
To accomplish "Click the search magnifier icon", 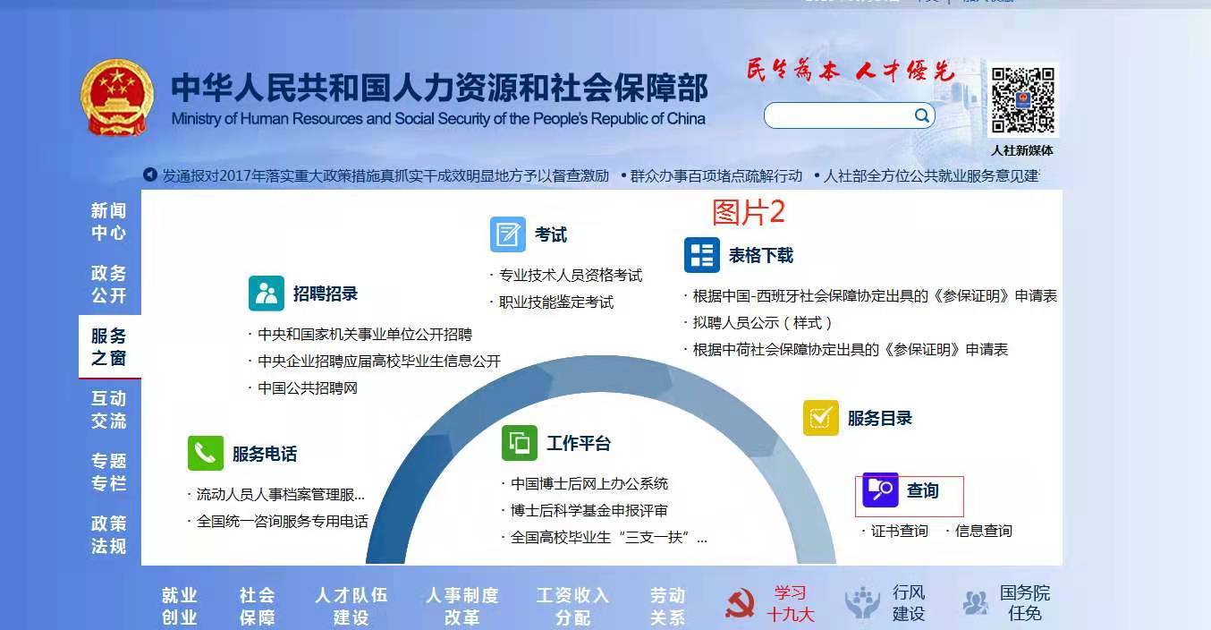I will 921,115.
